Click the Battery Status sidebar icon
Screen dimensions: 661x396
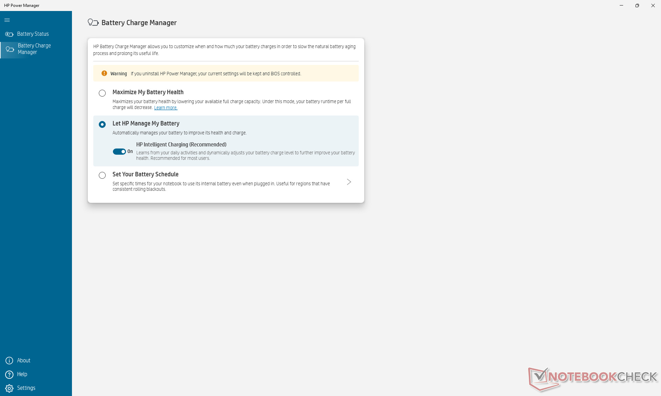click(x=9, y=34)
